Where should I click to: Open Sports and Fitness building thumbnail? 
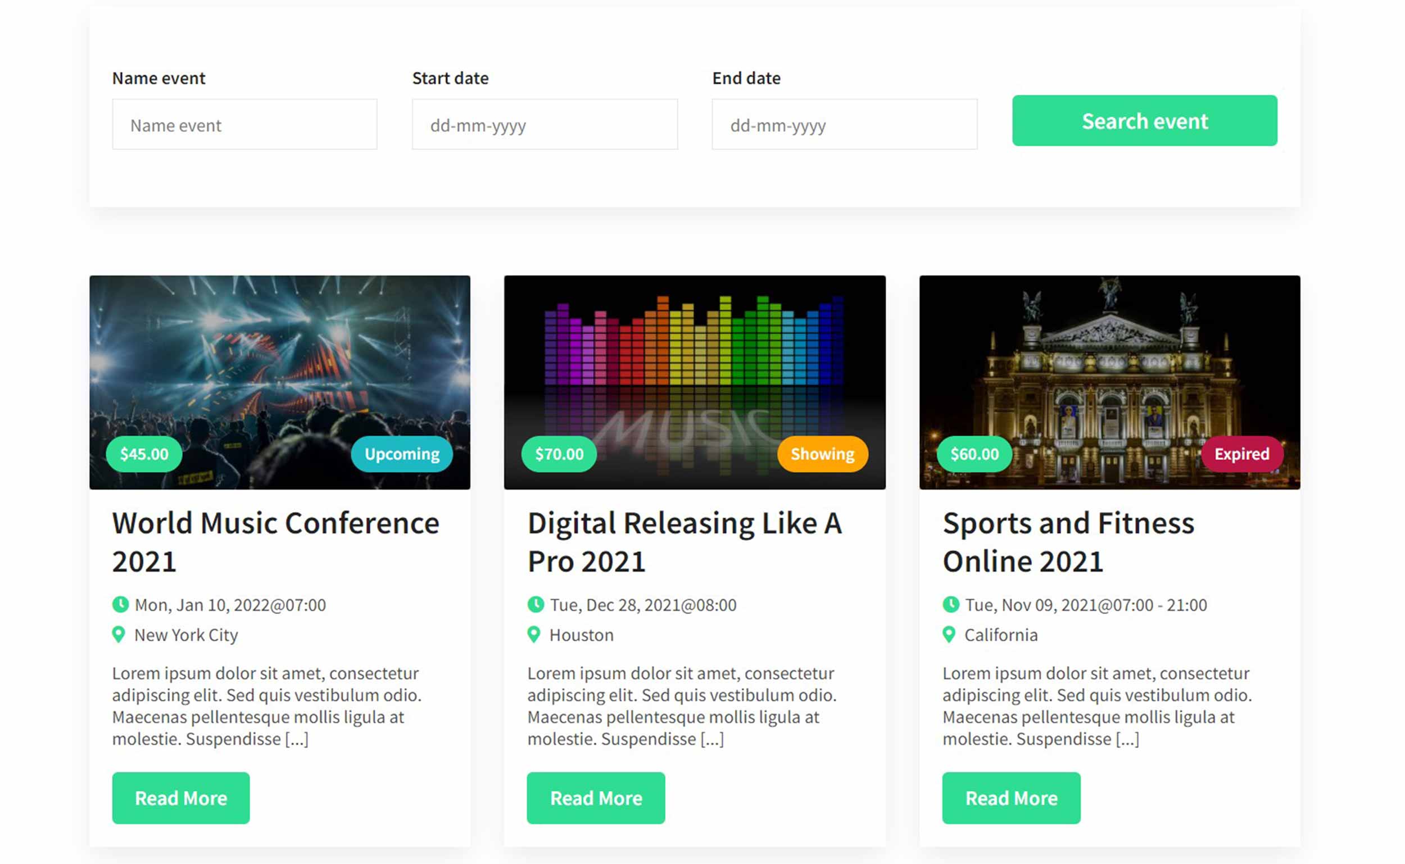[1109, 382]
